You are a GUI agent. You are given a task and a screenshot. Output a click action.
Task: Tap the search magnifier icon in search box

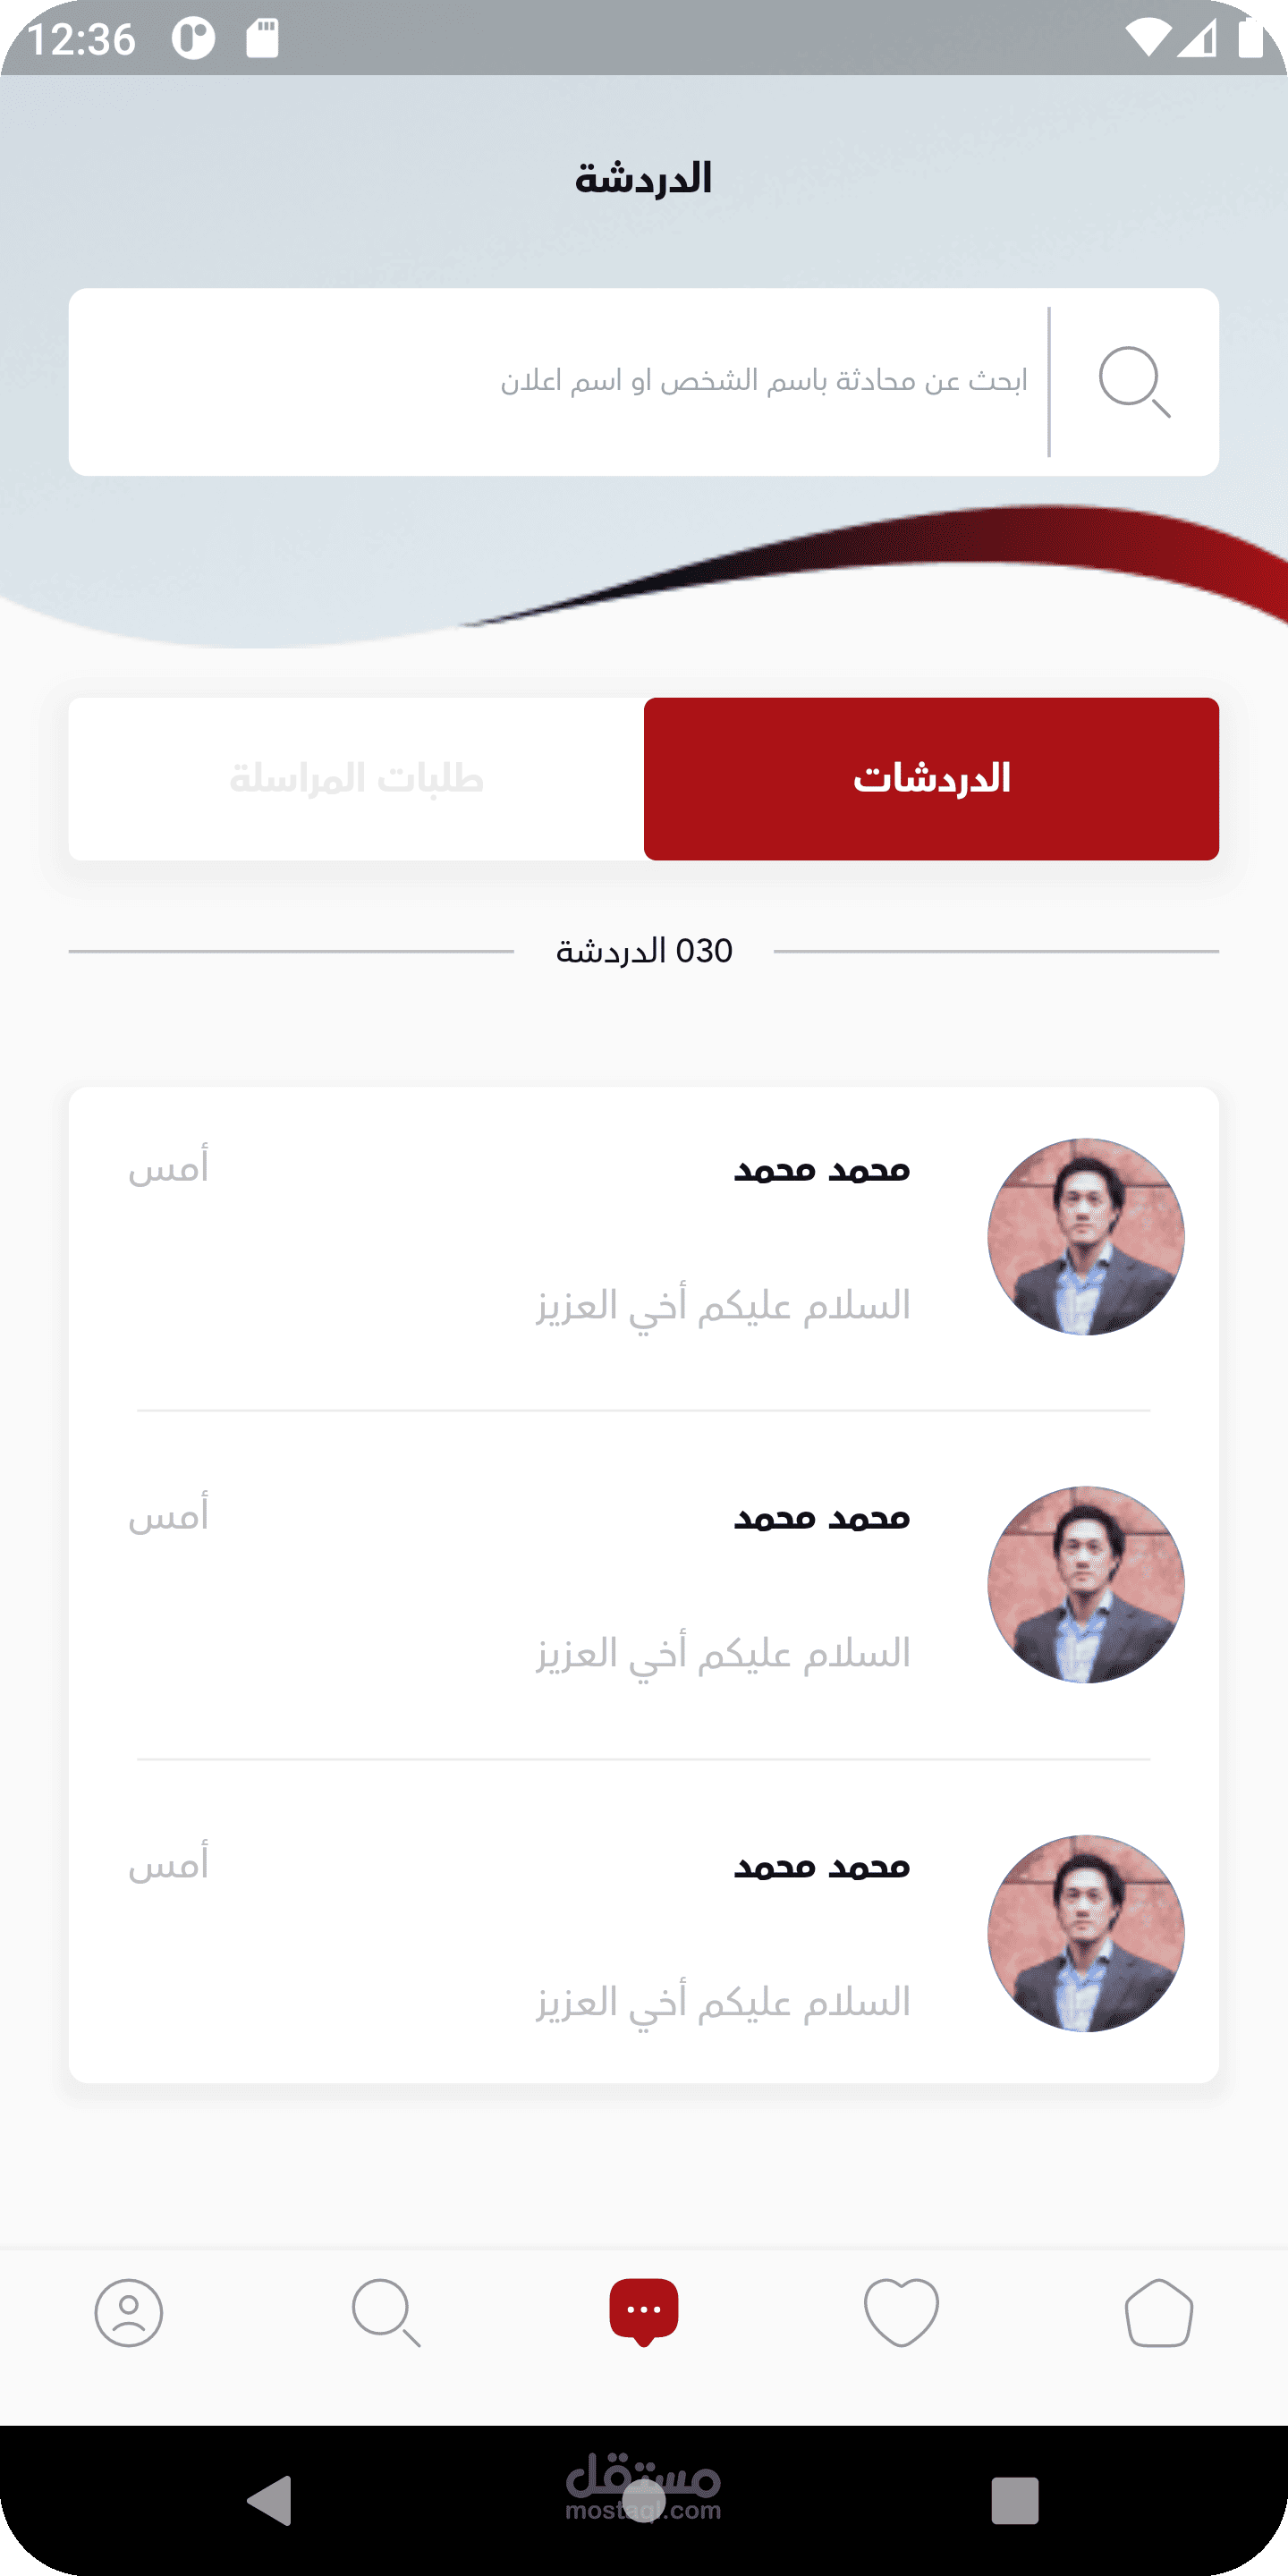(x=1134, y=381)
